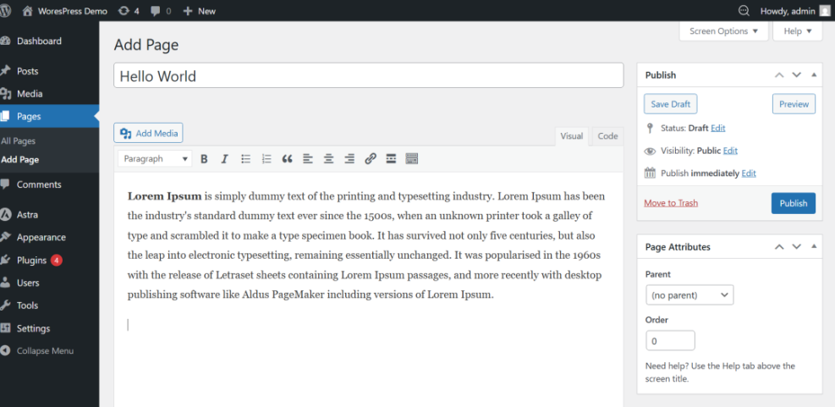Screen dimensions: 835x407
Task: Switch to the Code editor tab
Action: tap(607, 136)
